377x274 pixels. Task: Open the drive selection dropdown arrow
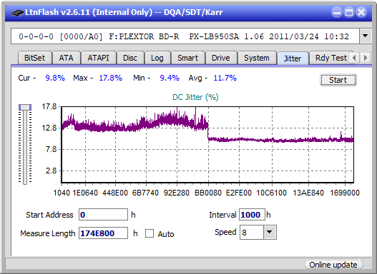(x=366, y=36)
